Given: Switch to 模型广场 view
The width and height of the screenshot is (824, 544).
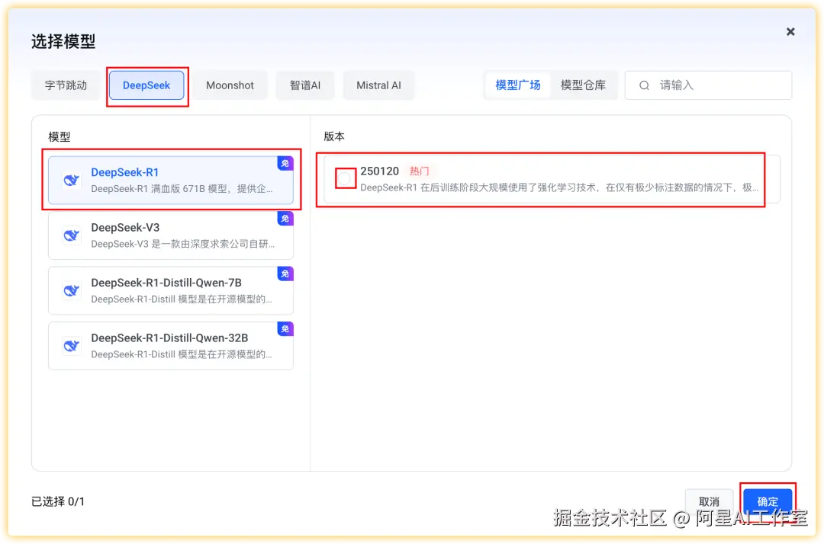Looking at the screenshot, I should (x=517, y=85).
